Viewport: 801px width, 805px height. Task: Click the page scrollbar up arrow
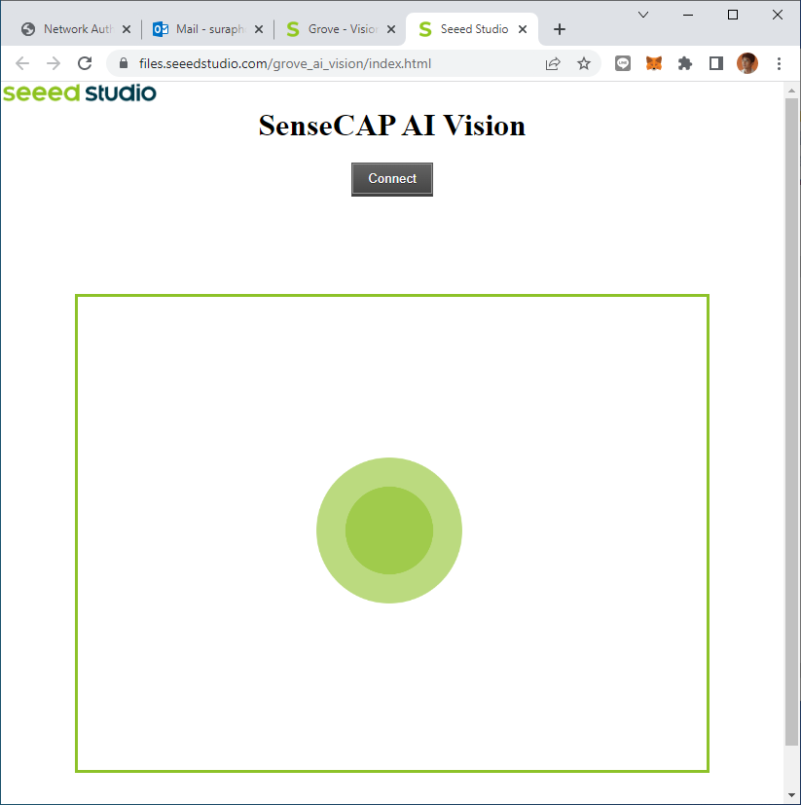coord(791,91)
